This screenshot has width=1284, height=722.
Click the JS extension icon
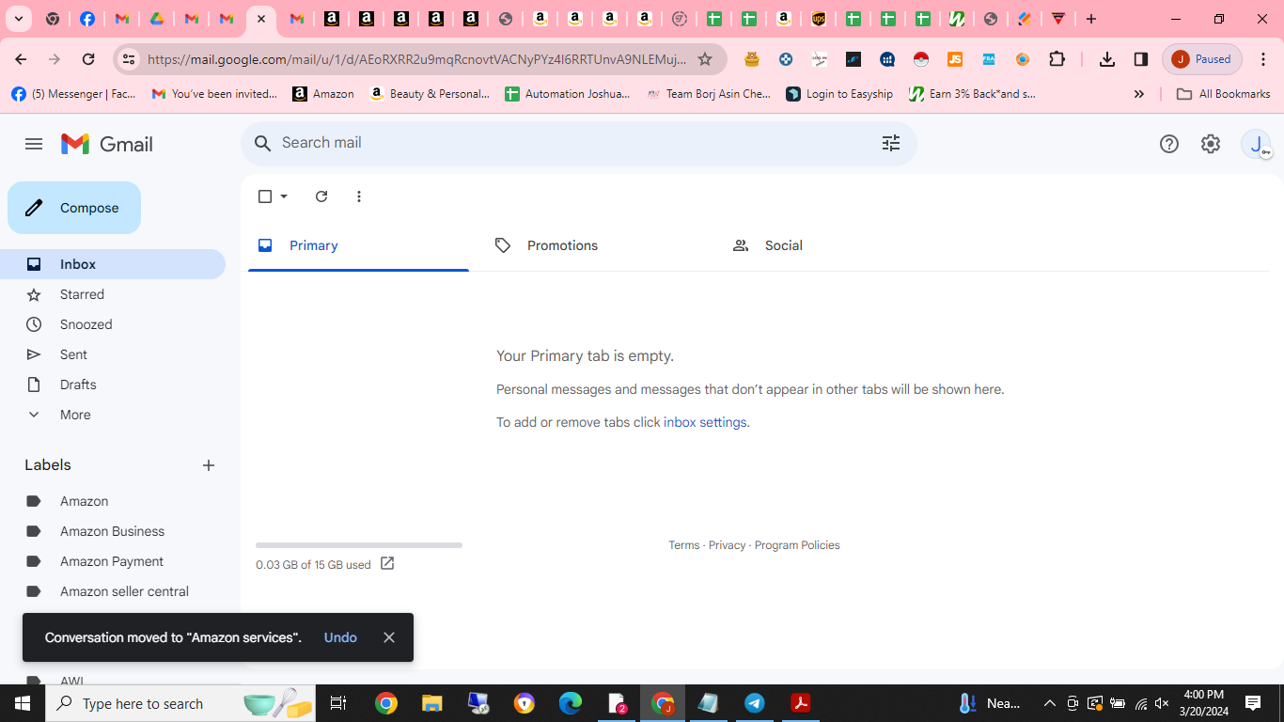(x=955, y=59)
